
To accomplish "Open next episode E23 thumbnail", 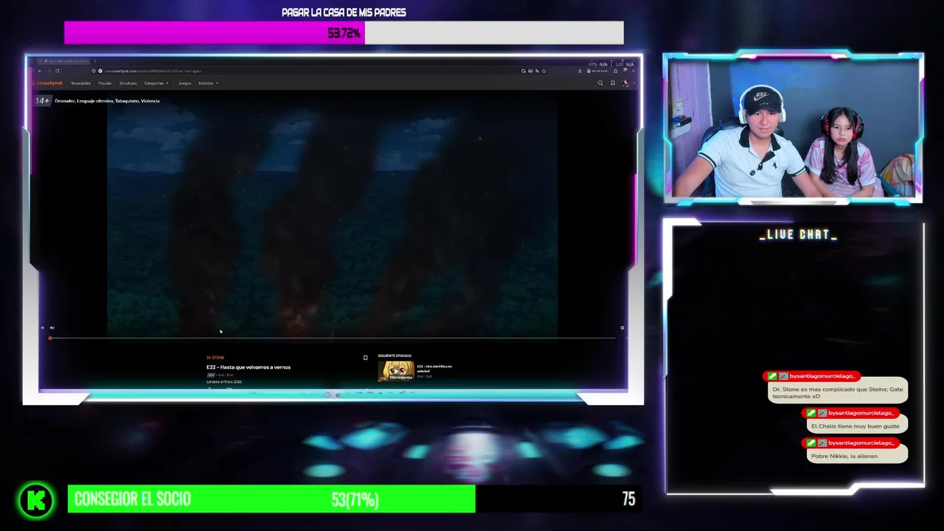I will coord(396,370).
